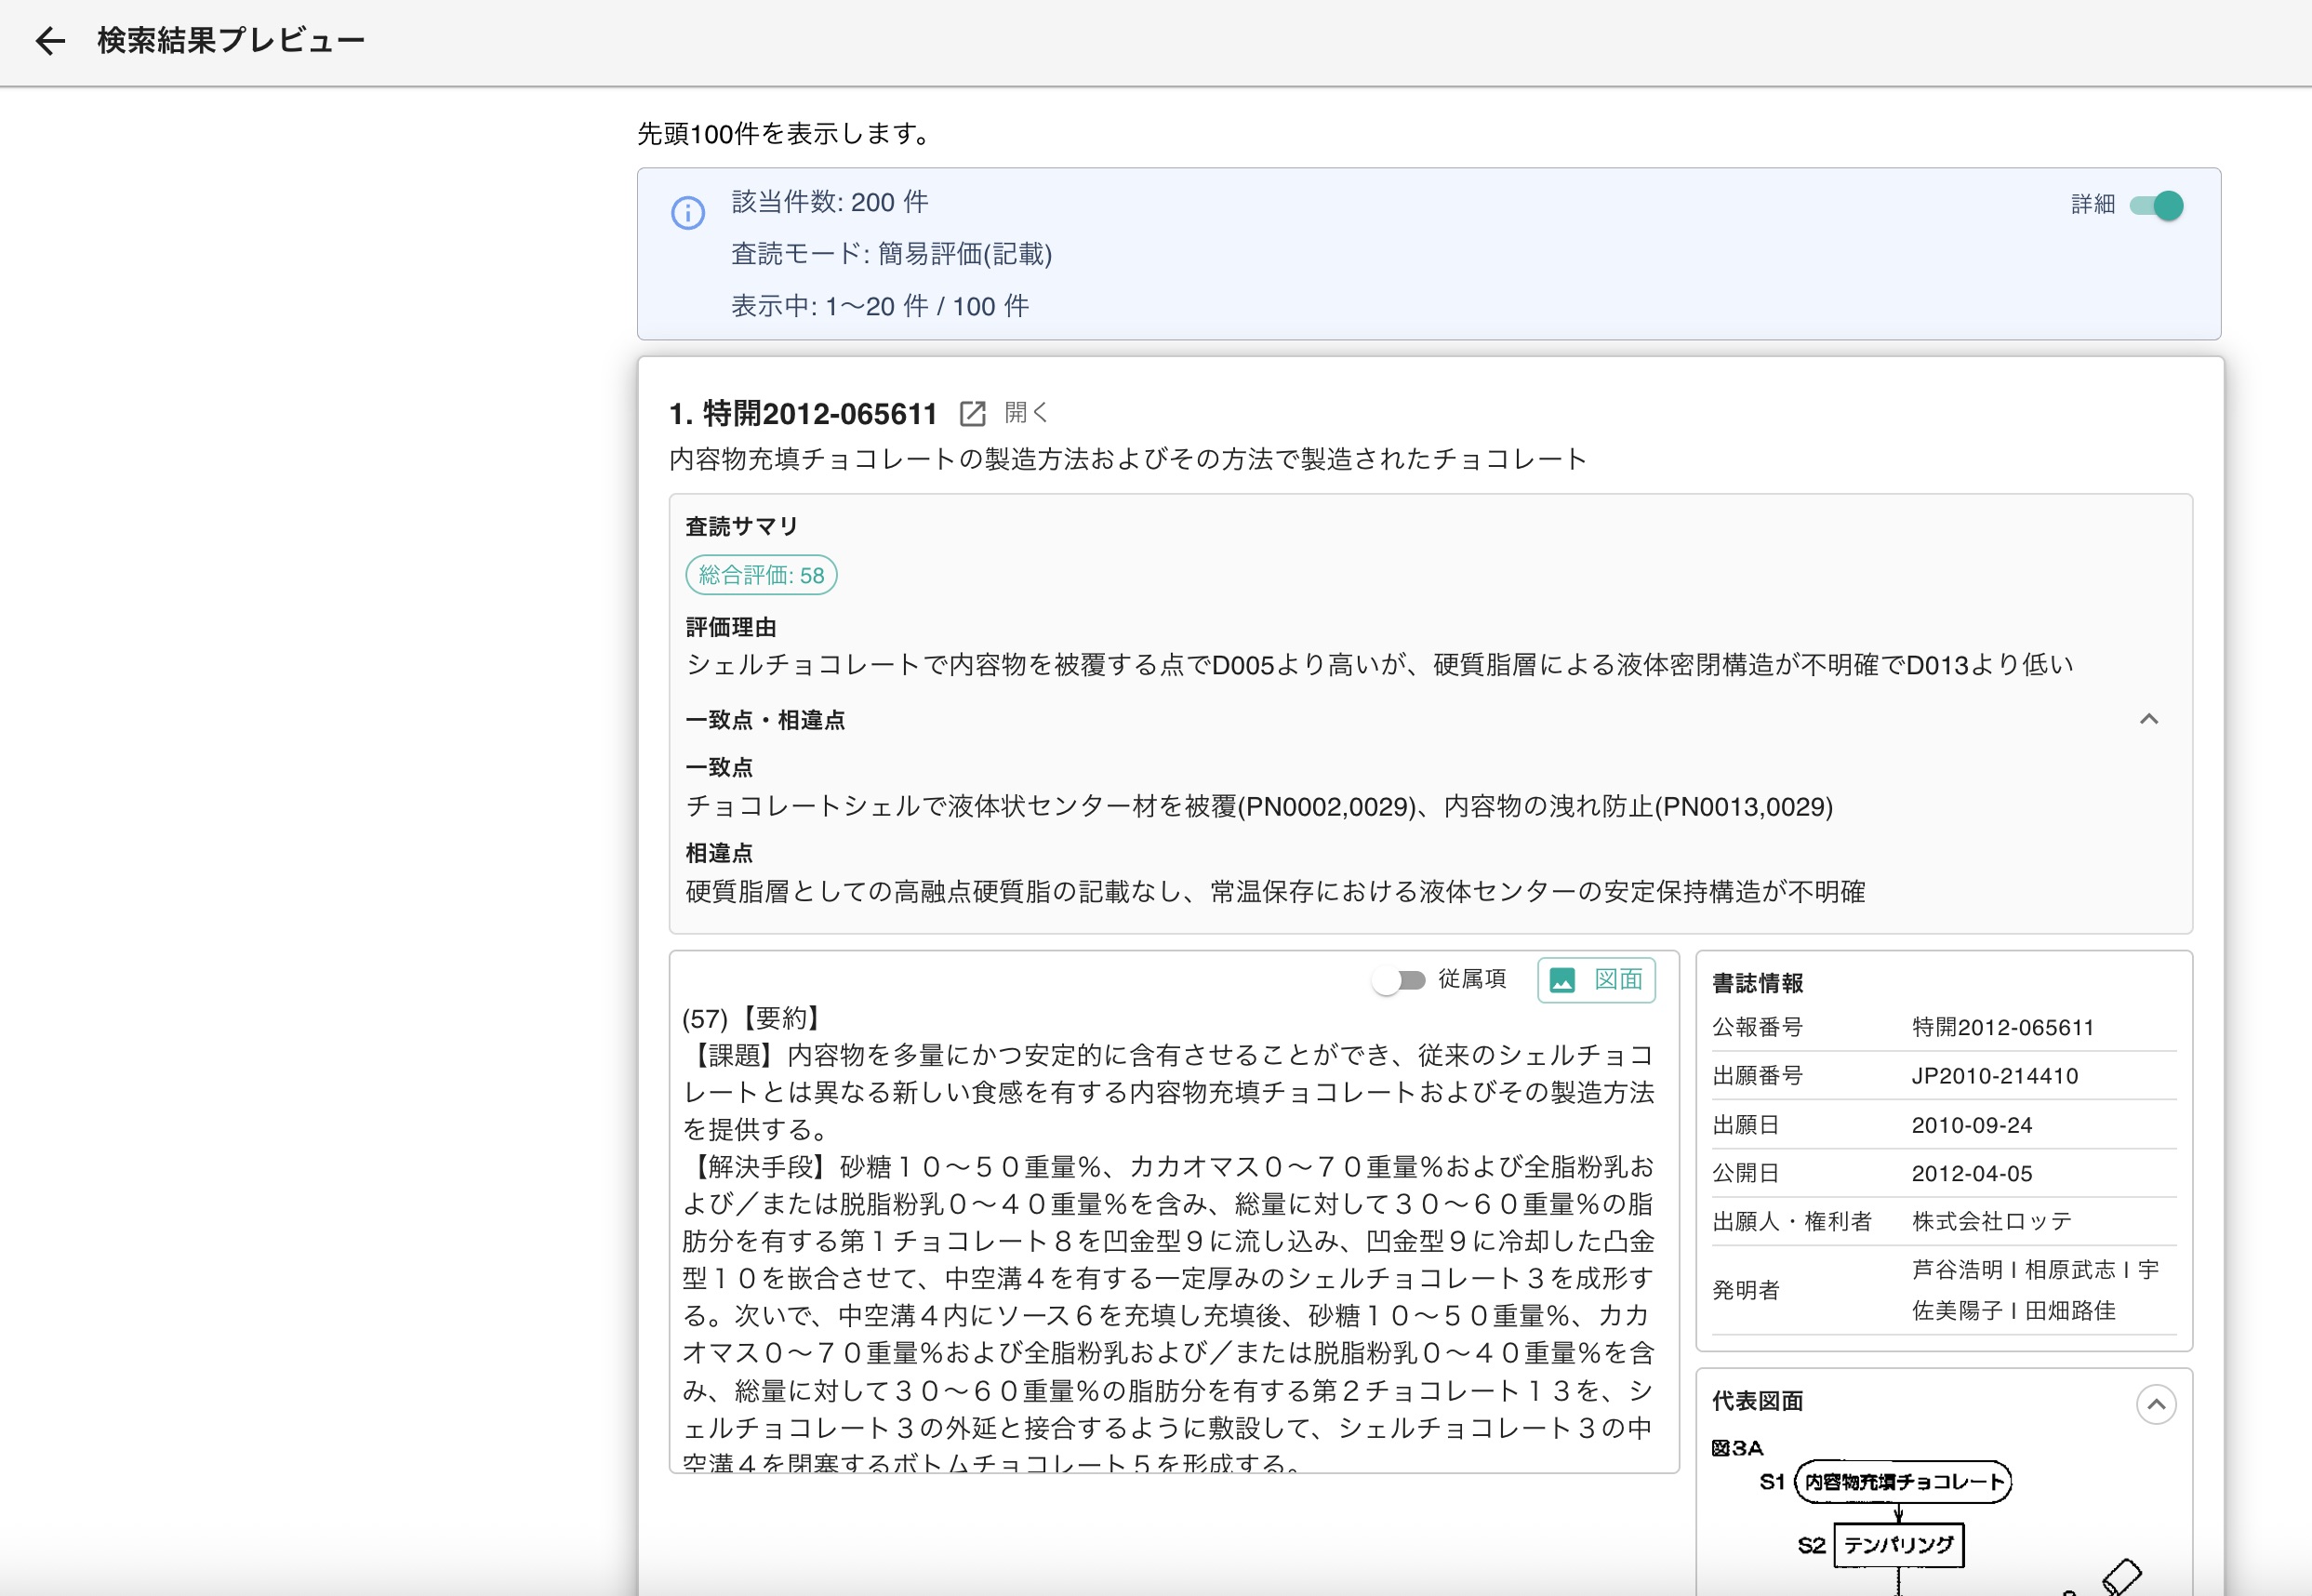This screenshot has height=1596, width=2312.
Task: Click the info circle icon
Action: pos(688,212)
